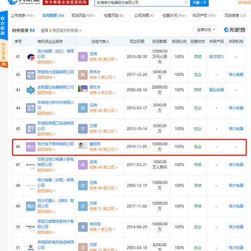This screenshot has width=251, height=251.
Task: Switch to the 上市信息 tab
Action: point(22,16)
